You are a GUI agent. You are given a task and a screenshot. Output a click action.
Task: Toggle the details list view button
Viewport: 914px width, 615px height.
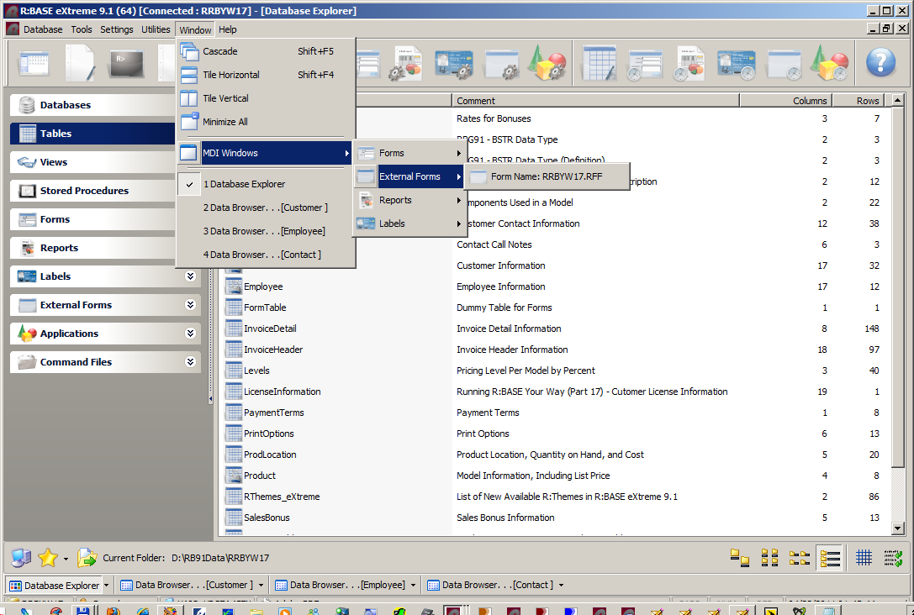(830, 558)
